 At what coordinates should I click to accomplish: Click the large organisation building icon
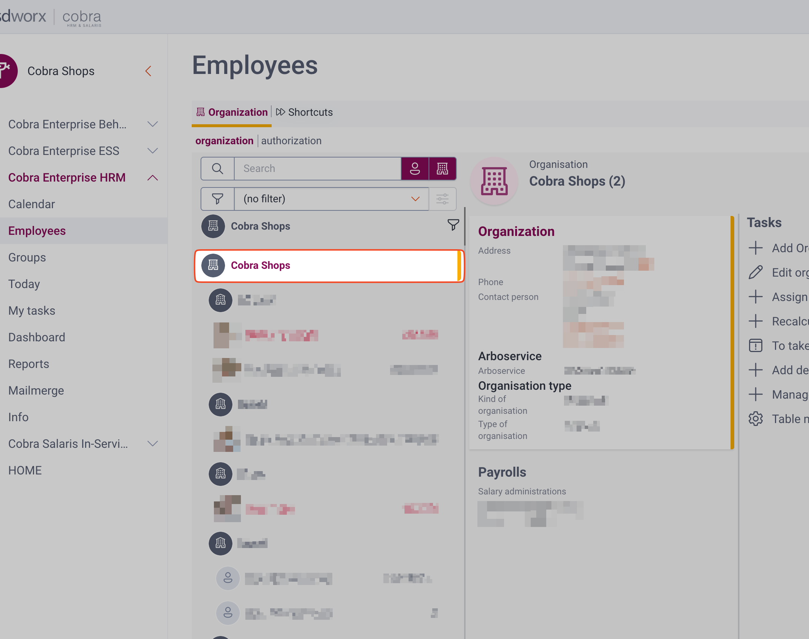(494, 181)
